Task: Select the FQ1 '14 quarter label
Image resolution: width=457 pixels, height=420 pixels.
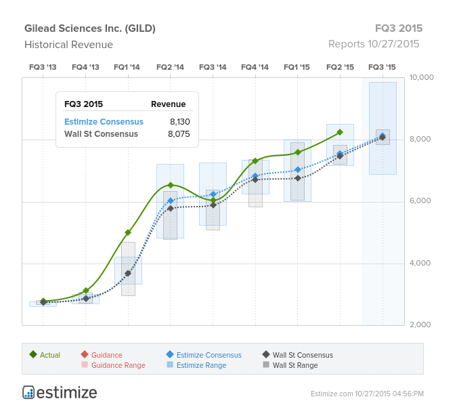Action: (x=127, y=67)
